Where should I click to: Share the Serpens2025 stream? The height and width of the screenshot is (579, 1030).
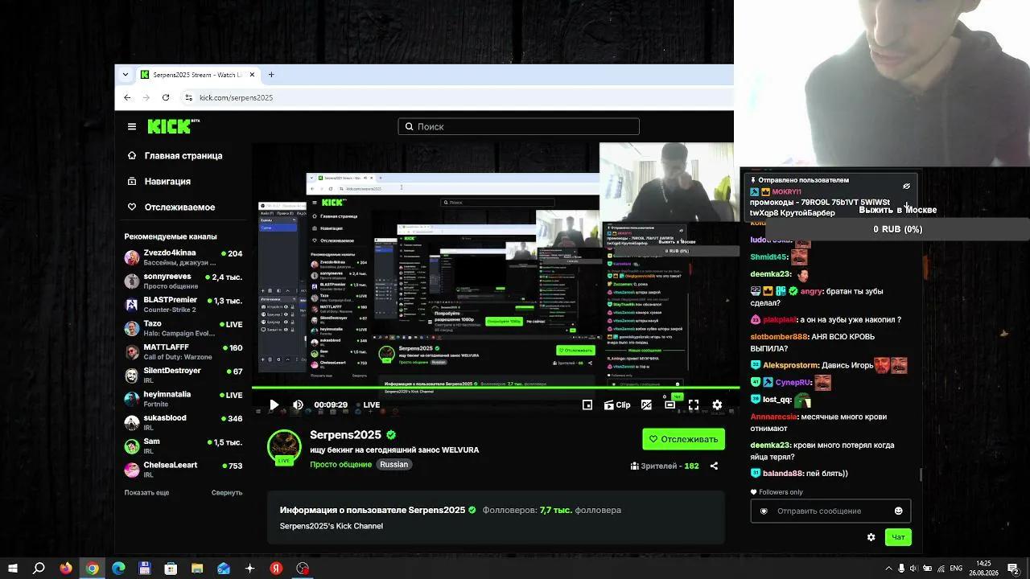[714, 466]
